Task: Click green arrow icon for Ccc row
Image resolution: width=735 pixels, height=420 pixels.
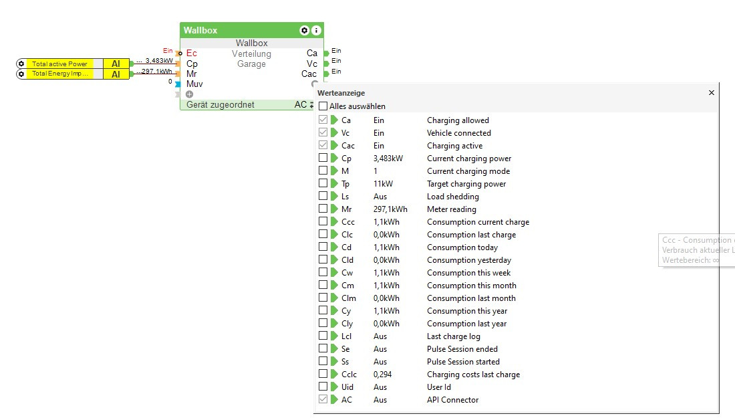Action: [x=334, y=221]
